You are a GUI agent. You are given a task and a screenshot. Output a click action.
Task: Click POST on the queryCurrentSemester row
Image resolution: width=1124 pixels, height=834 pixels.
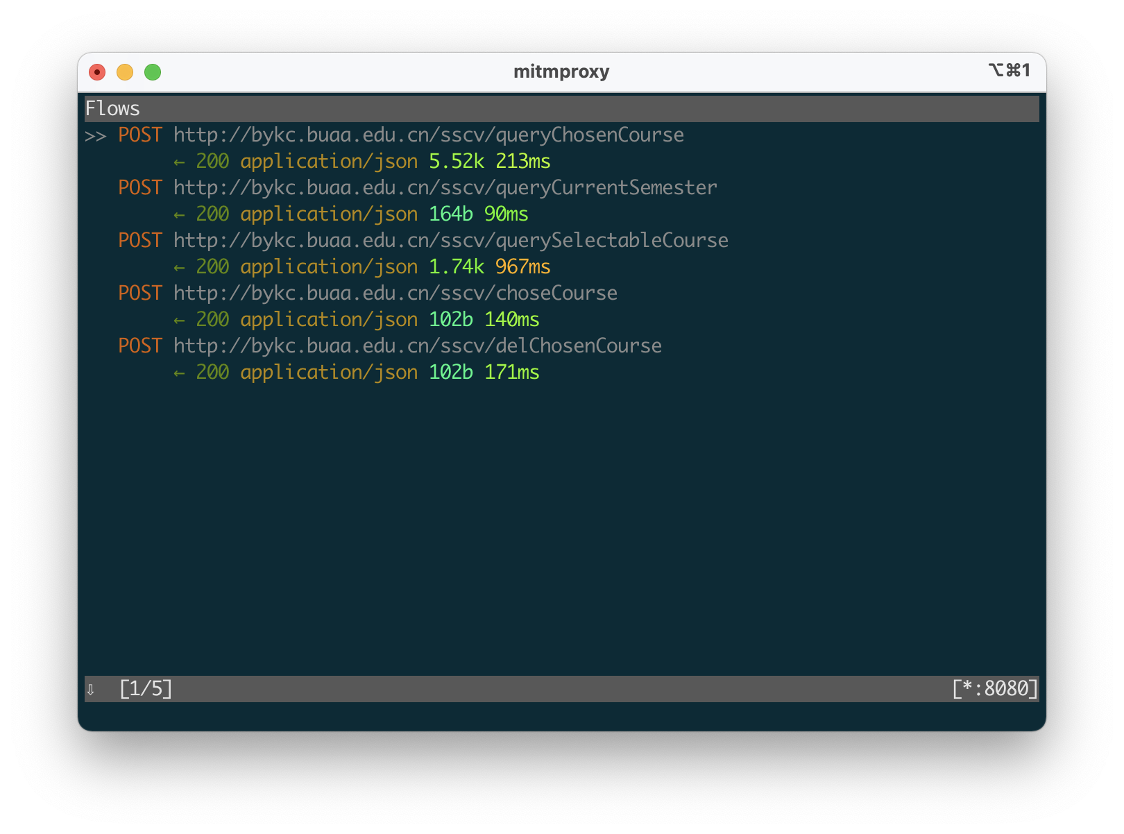coord(140,188)
